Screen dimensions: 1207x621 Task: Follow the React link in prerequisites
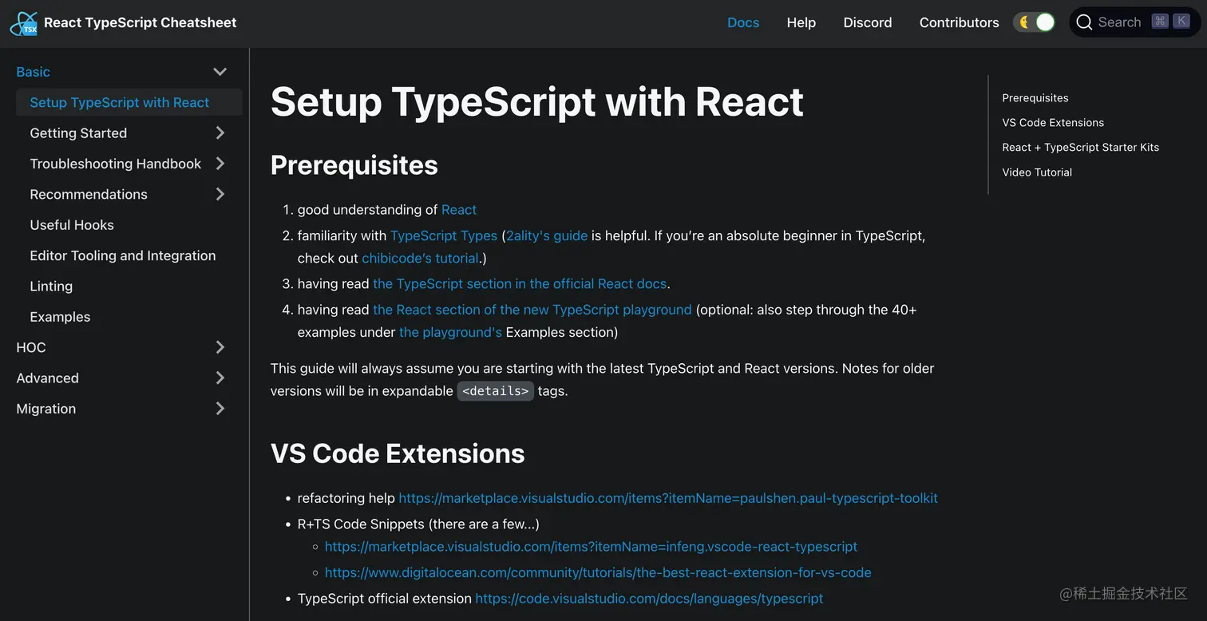459,210
